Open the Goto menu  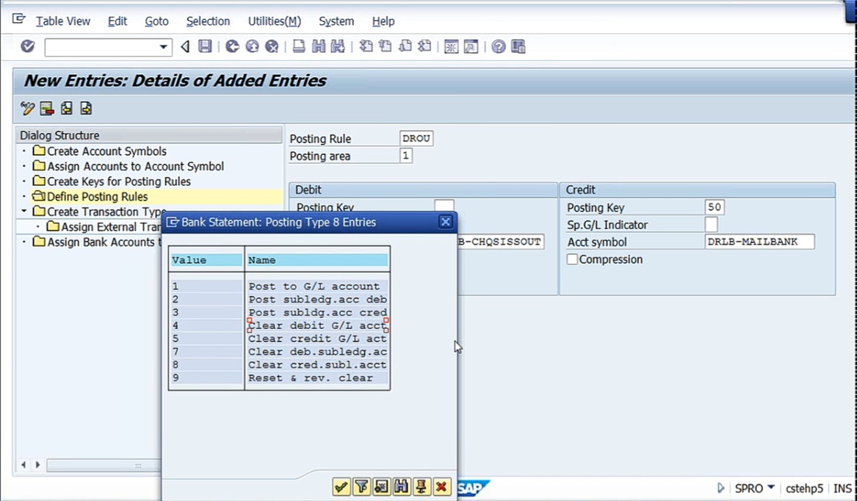[156, 21]
